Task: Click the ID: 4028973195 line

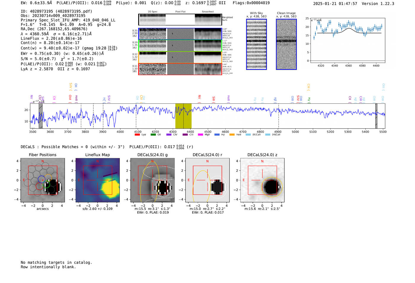Action: [x=56, y=11]
